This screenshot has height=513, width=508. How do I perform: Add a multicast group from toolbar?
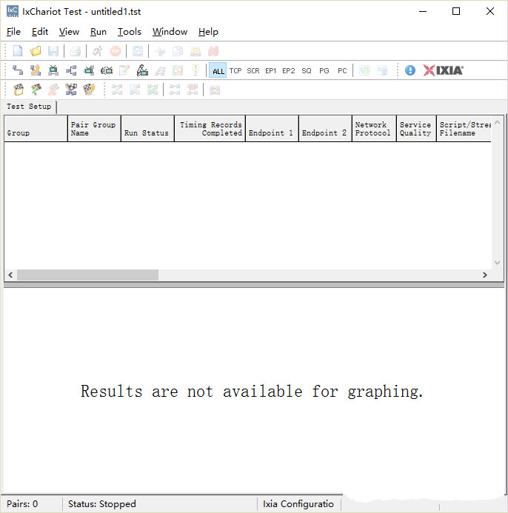pos(71,70)
